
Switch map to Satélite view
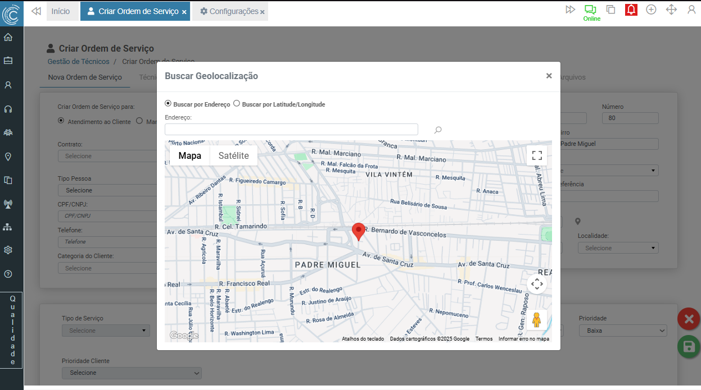coord(233,155)
